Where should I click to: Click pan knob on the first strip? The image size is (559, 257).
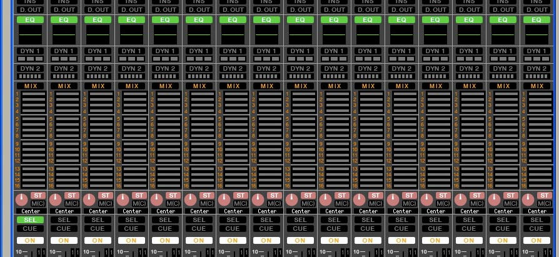pyautogui.click(x=22, y=199)
